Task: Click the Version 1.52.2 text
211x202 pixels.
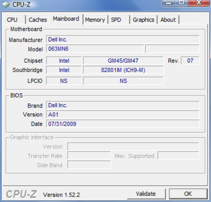Action: [x=61, y=195]
